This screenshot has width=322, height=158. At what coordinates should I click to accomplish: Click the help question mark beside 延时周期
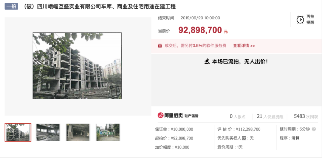coord(314,129)
